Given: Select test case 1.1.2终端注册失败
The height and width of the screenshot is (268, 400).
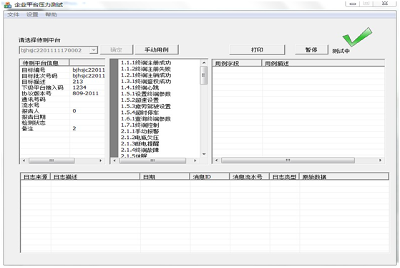Looking at the screenshot, I should (146, 69).
